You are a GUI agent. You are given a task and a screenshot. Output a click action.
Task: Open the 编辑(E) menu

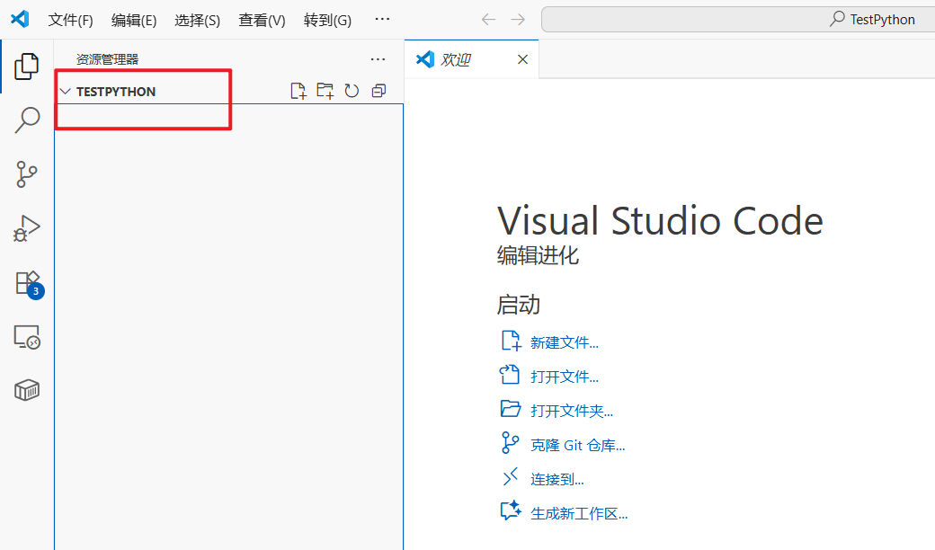click(x=134, y=21)
